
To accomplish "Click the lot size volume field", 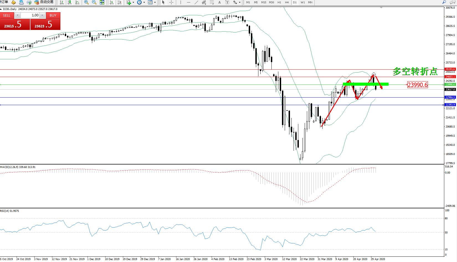I will click(x=30, y=15).
